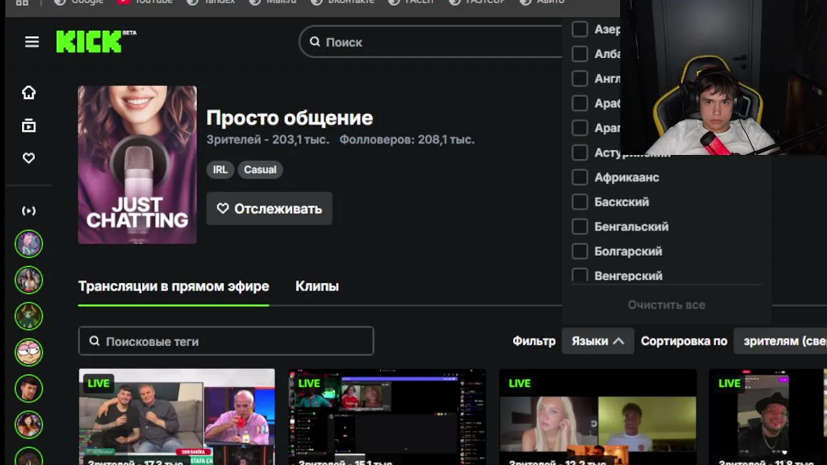Open the Сортировка по зрителям dropdown
Screen dimensions: 827x465
[x=780, y=341]
